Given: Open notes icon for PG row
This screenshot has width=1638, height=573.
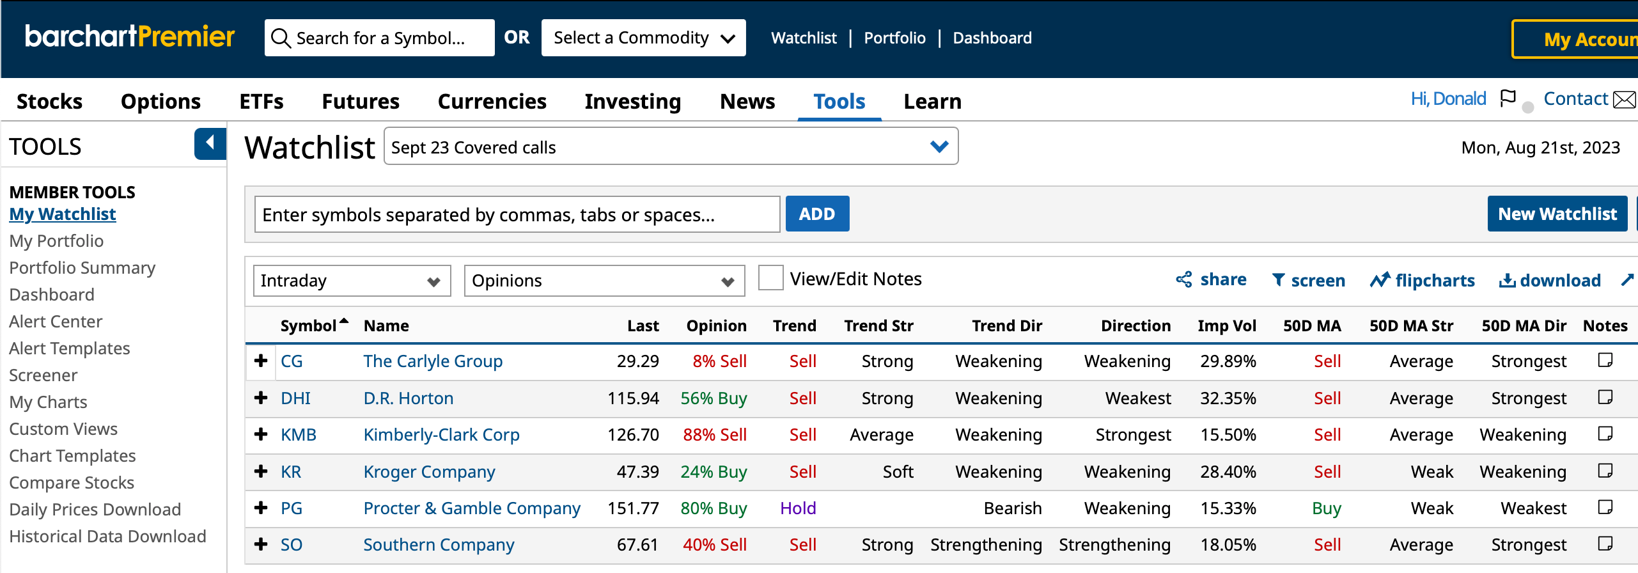Looking at the screenshot, I should [1605, 507].
